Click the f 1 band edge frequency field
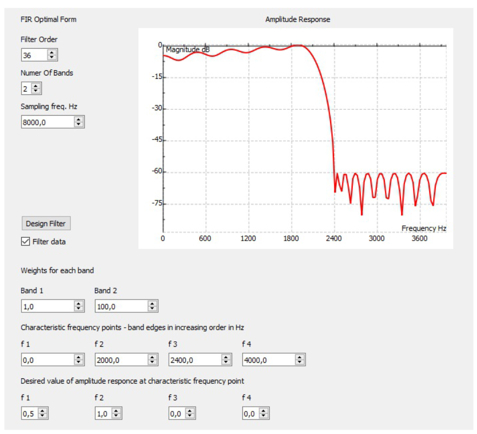477x434 pixels. (x=47, y=360)
